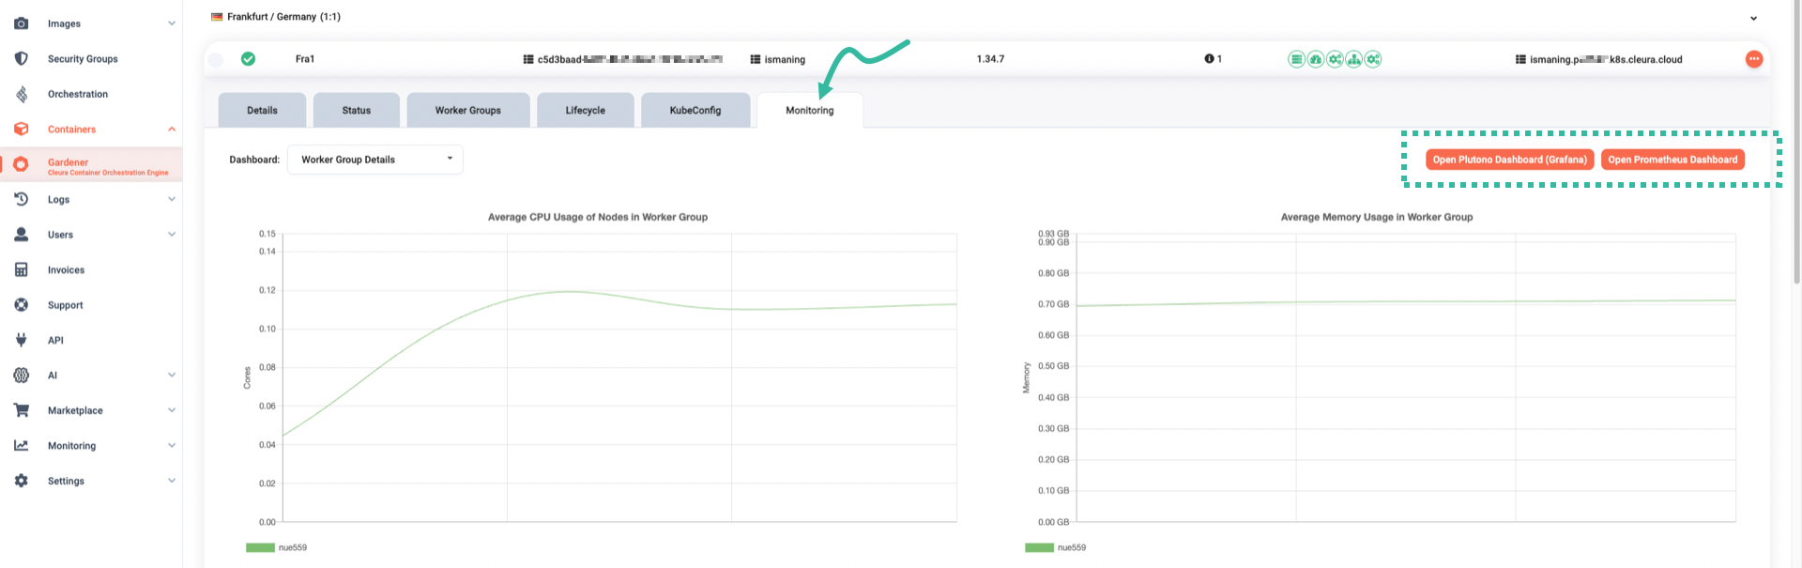The image size is (1802, 568).
Task: Click the last green gears status icon
Action: point(1373,59)
